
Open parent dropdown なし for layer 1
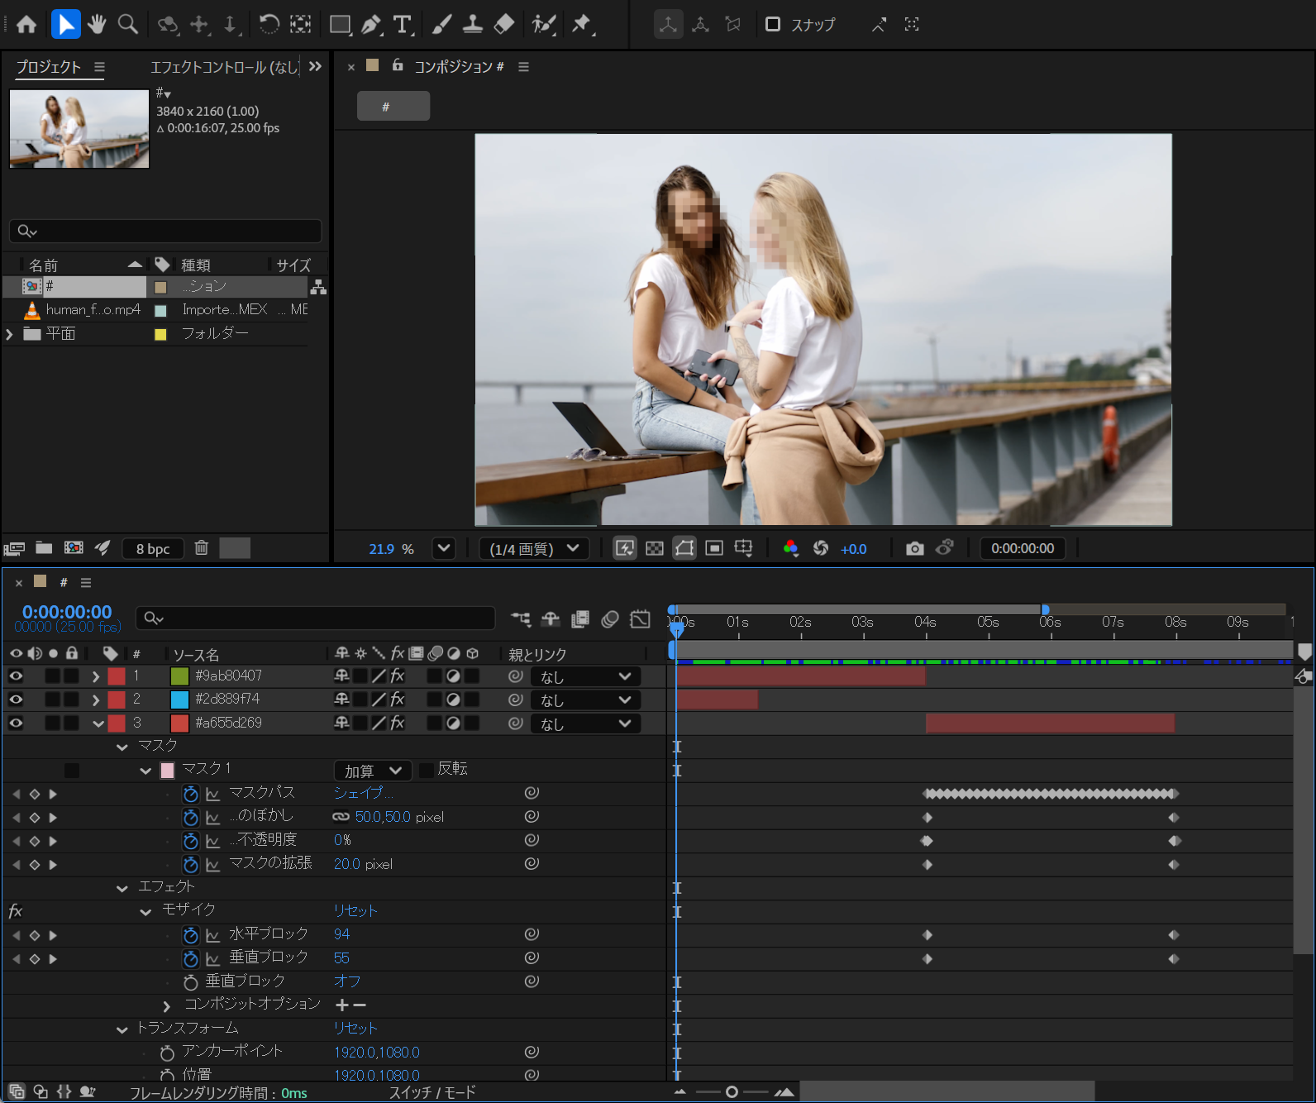(587, 677)
